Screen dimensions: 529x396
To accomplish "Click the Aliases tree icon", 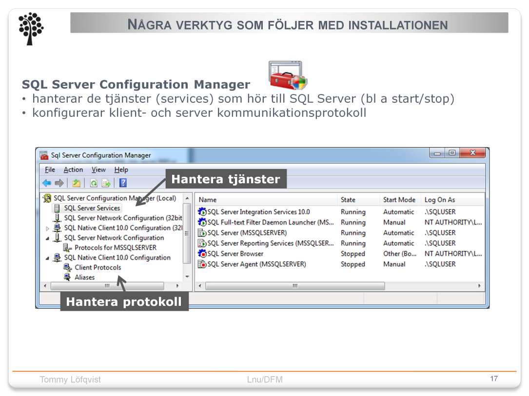I will [67, 277].
